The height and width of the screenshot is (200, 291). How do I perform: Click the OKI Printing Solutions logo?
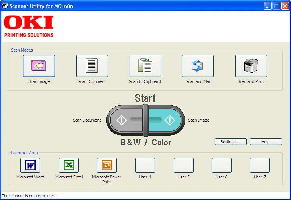click(29, 27)
